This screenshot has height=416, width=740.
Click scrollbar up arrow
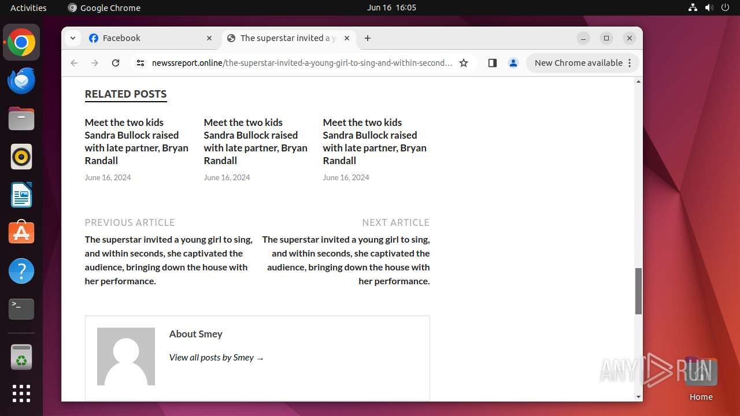click(x=638, y=81)
